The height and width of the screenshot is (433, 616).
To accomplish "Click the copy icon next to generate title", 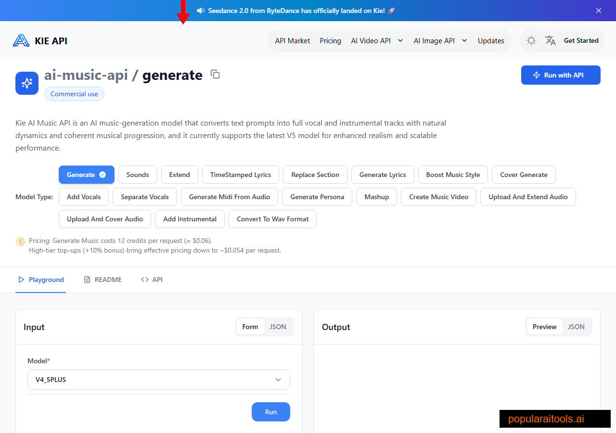I will coord(215,74).
